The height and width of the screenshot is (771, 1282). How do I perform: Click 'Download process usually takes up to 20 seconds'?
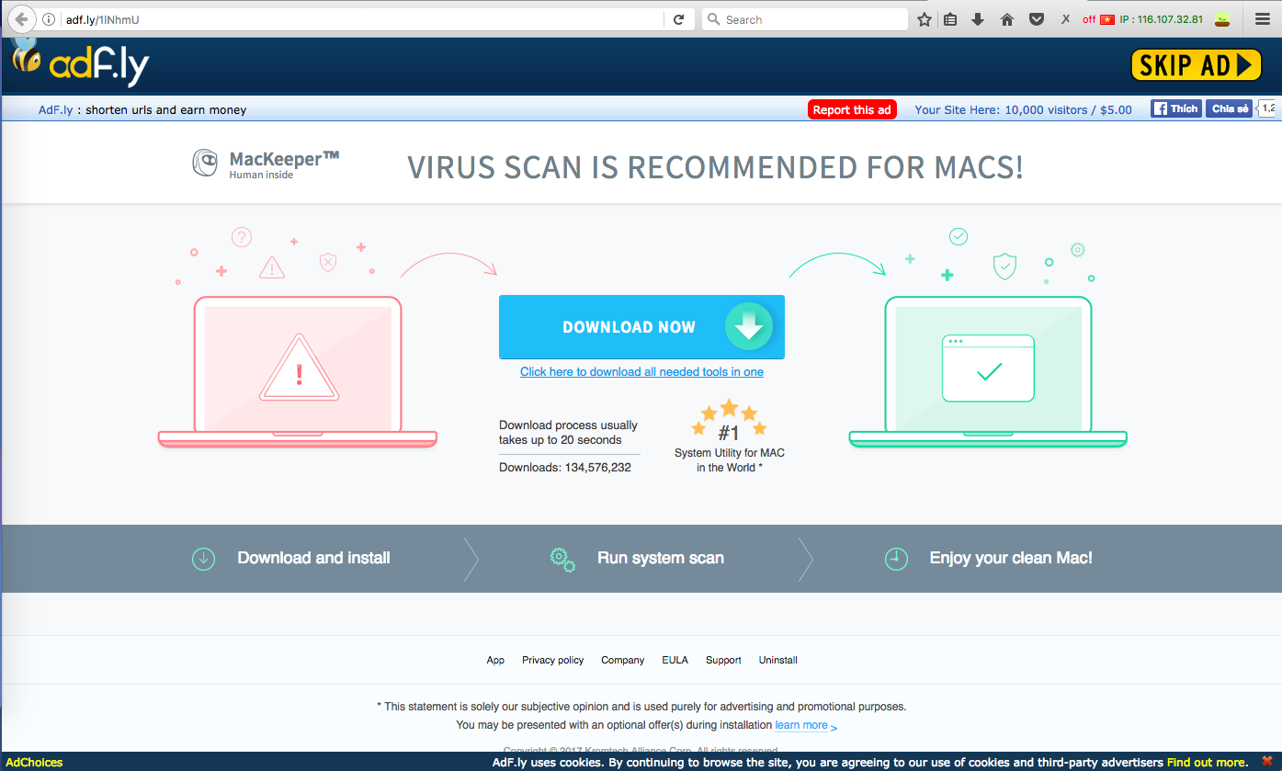pyautogui.click(x=568, y=433)
